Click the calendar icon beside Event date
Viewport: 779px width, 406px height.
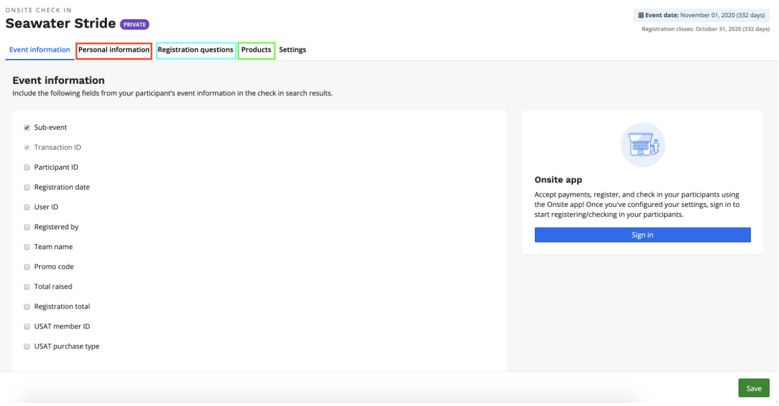pos(641,15)
